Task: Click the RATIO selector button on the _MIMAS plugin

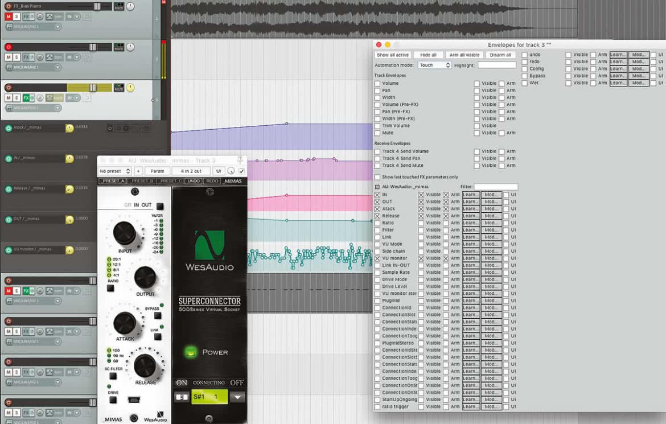Action: [110, 288]
